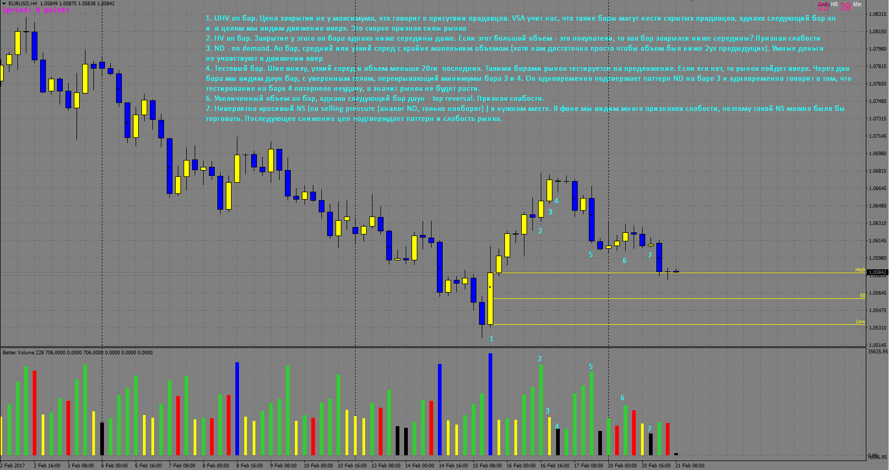Screen dimensions: 889x470
Task: Click time axis label '17 Feb 08:00'
Action: click(x=588, y=465)
